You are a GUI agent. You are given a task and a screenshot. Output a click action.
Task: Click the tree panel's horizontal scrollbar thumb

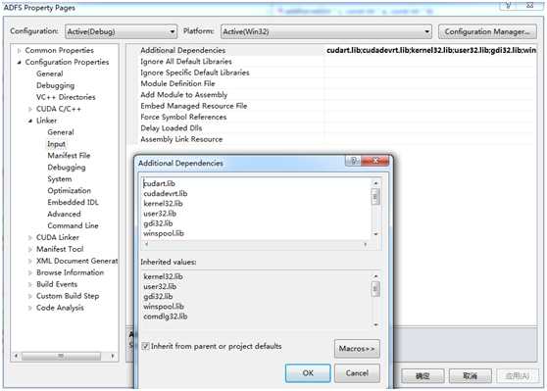point(61,356)
